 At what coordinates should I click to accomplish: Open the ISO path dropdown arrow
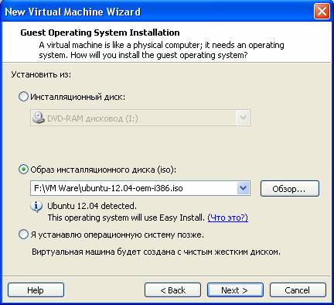243,188
